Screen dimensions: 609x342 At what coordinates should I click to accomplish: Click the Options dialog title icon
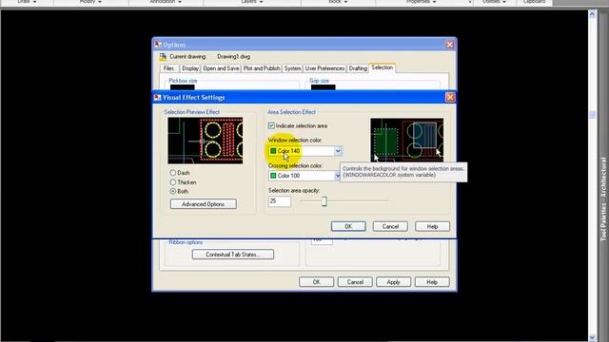click(158, 45)
